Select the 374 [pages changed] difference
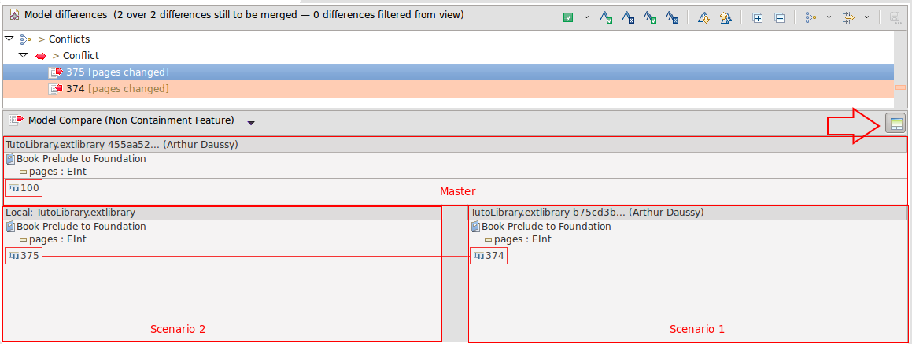 [117, 89]
